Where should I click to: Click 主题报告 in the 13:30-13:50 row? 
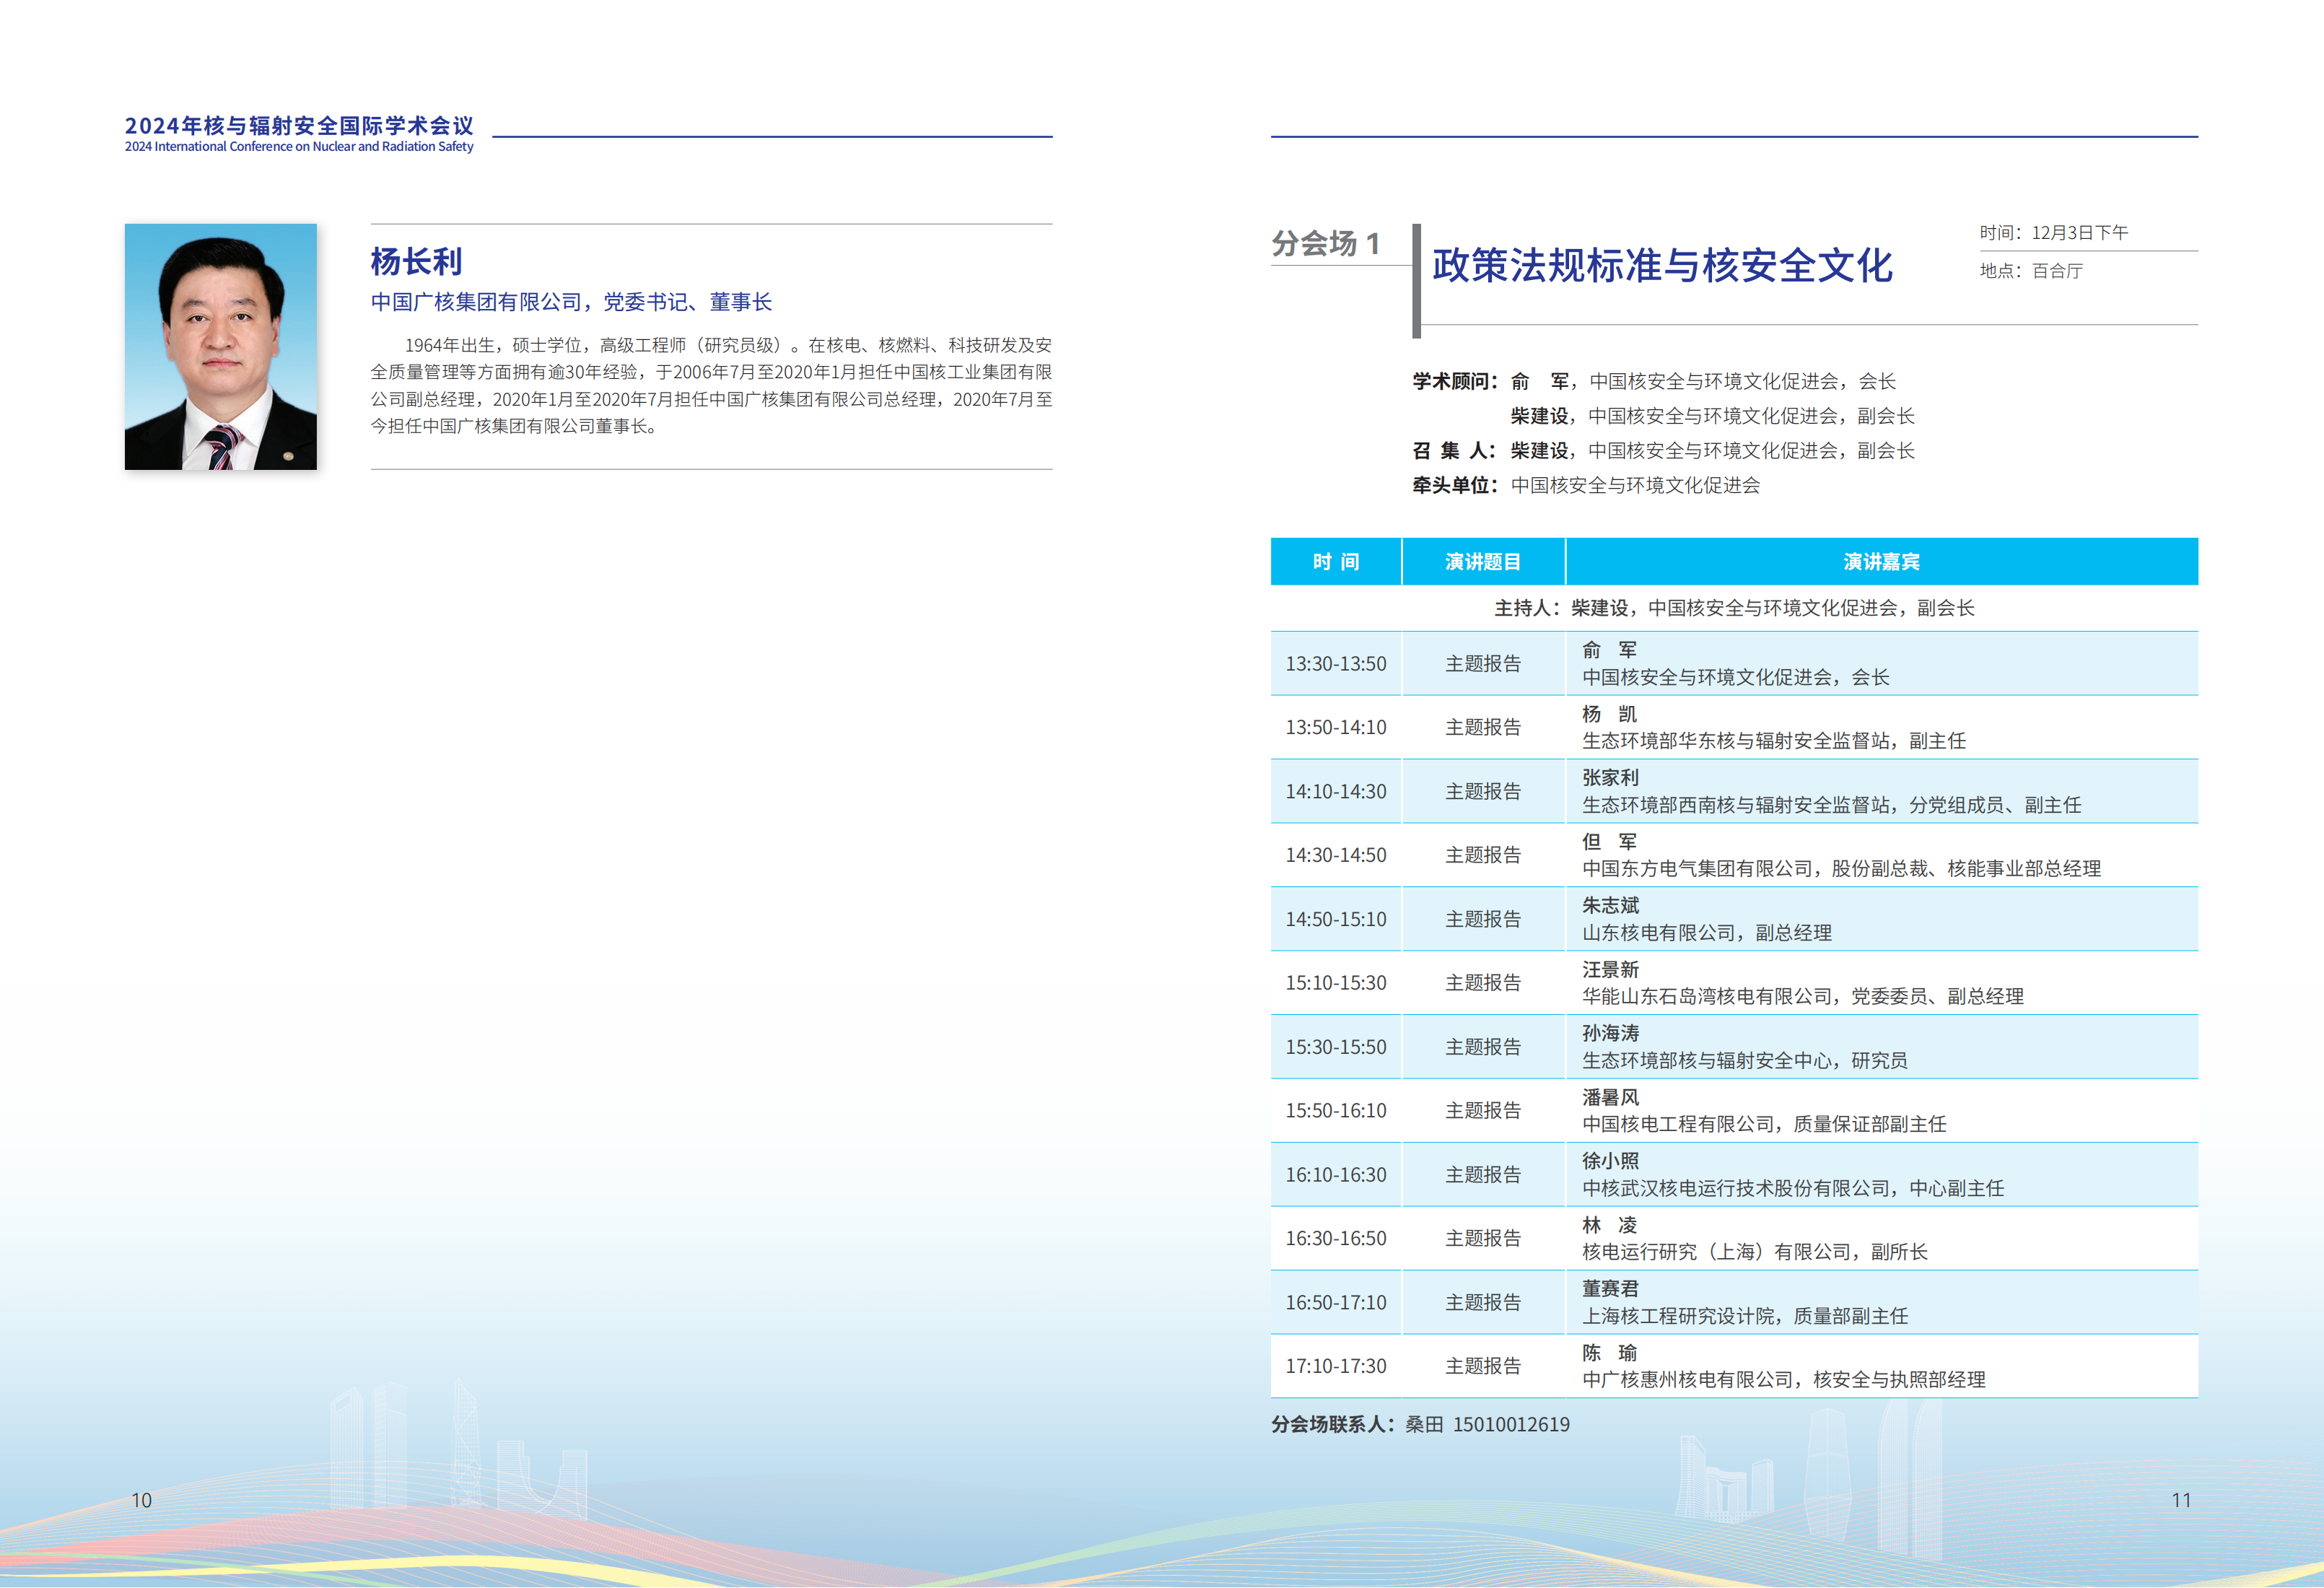click(1483, 664)
